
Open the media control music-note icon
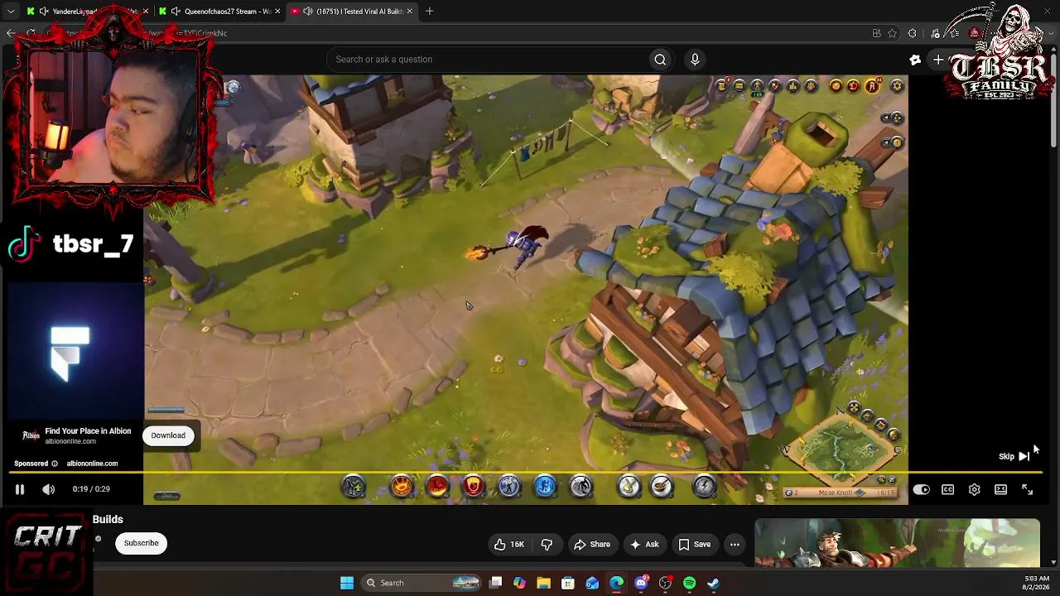click(x=936, y=33)
